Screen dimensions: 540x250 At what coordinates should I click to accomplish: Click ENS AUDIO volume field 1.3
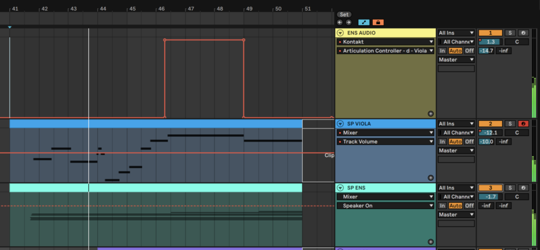click(x=490, y=42)
